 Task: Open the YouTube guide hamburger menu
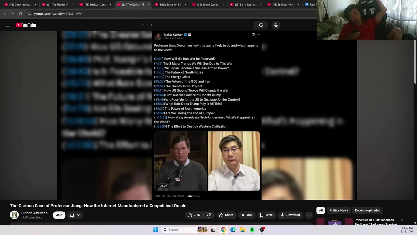(x=8, y=25)
